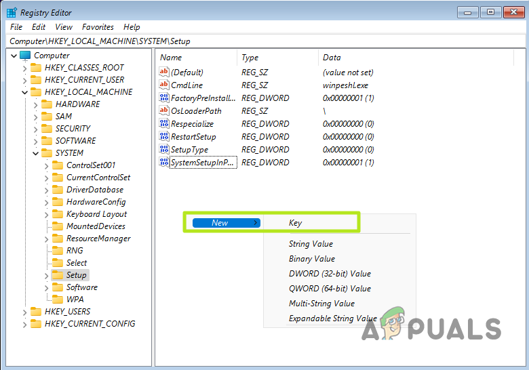529x370 pixels.
Task: Select the Keyboard Layout tree label
Action: pyautogui.click(x=96, y=214)
